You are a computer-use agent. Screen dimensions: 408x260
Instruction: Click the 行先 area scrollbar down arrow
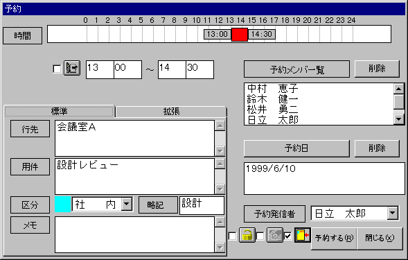point(220,151)
